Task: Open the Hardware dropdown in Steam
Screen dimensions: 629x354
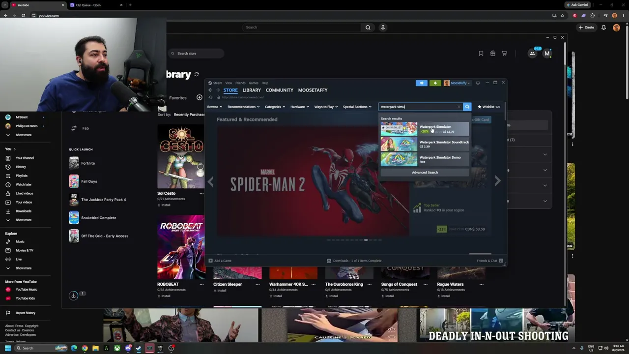Action: click(x=299, y=107)
